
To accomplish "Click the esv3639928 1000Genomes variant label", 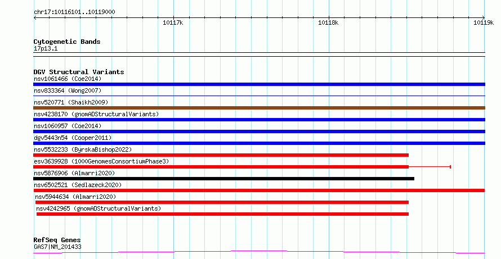I will 101,161.
